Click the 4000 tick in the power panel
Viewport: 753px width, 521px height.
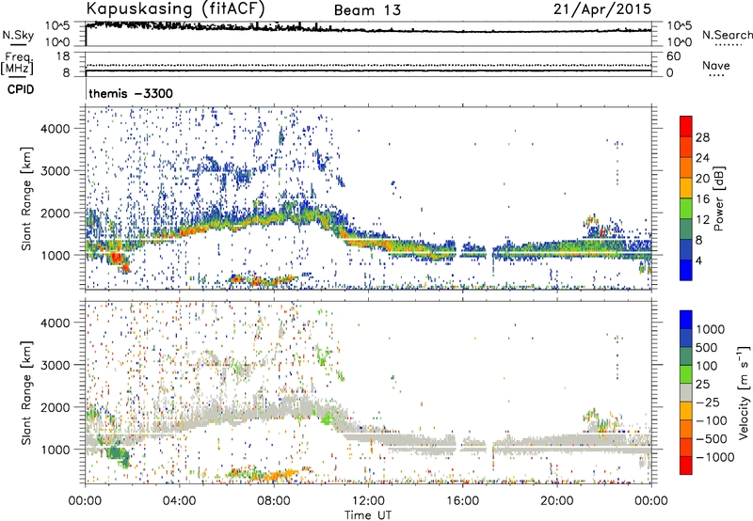[55, 129]
